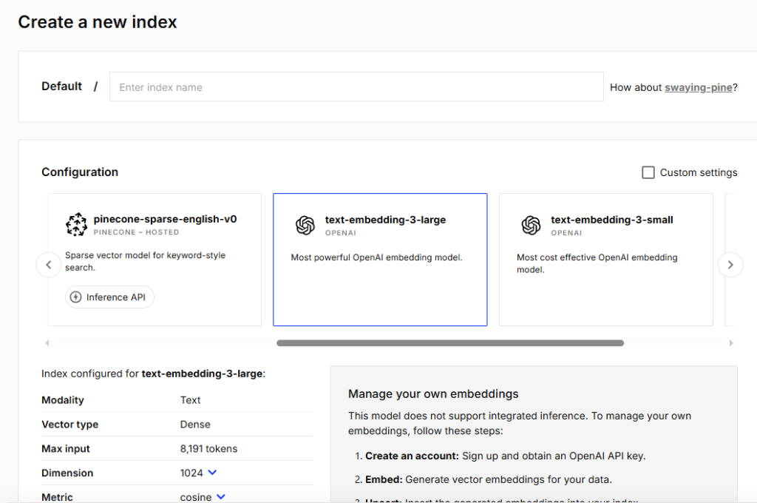Click the lightning bolt icon in Inference API
Image resolution: width=757 pixels, height=503 pixels.
pos(75,297)
